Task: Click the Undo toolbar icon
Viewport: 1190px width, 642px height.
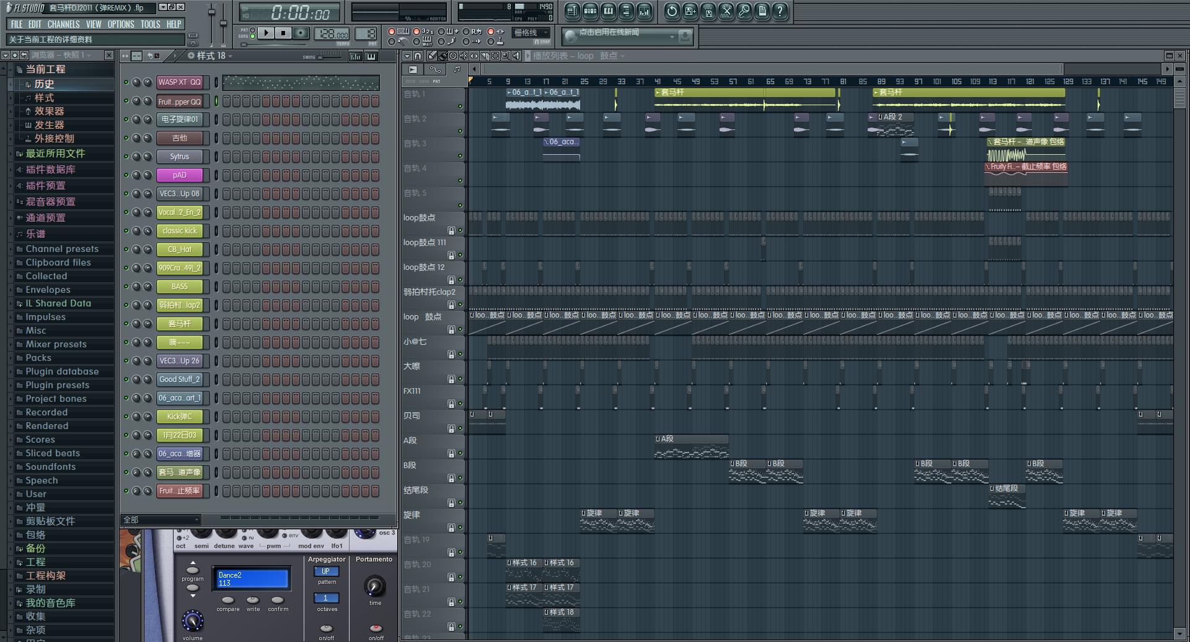Action: click(672, 11)
